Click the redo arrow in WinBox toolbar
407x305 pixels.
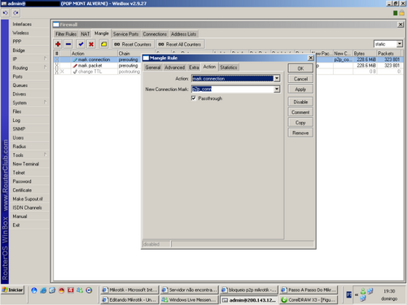15,13
